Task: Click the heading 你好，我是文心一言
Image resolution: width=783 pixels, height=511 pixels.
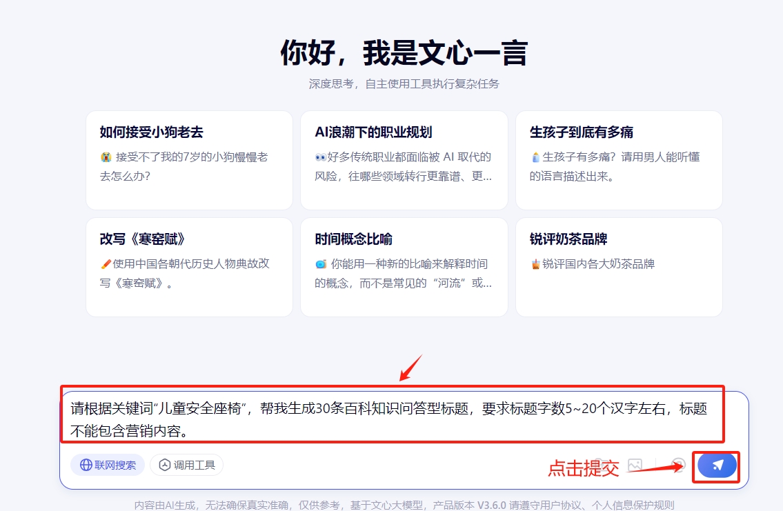Action: [404, 53]
